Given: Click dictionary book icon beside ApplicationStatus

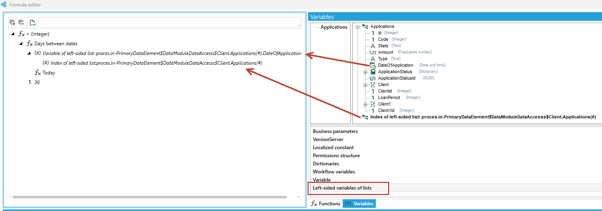Looking at the screenshot, I should [374, 72].
